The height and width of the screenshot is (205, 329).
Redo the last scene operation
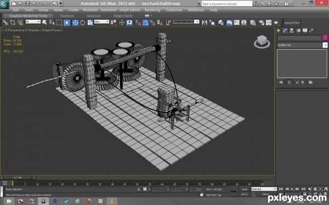[44, 3]
